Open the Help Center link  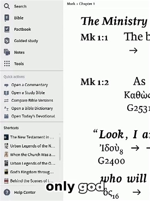25,192
